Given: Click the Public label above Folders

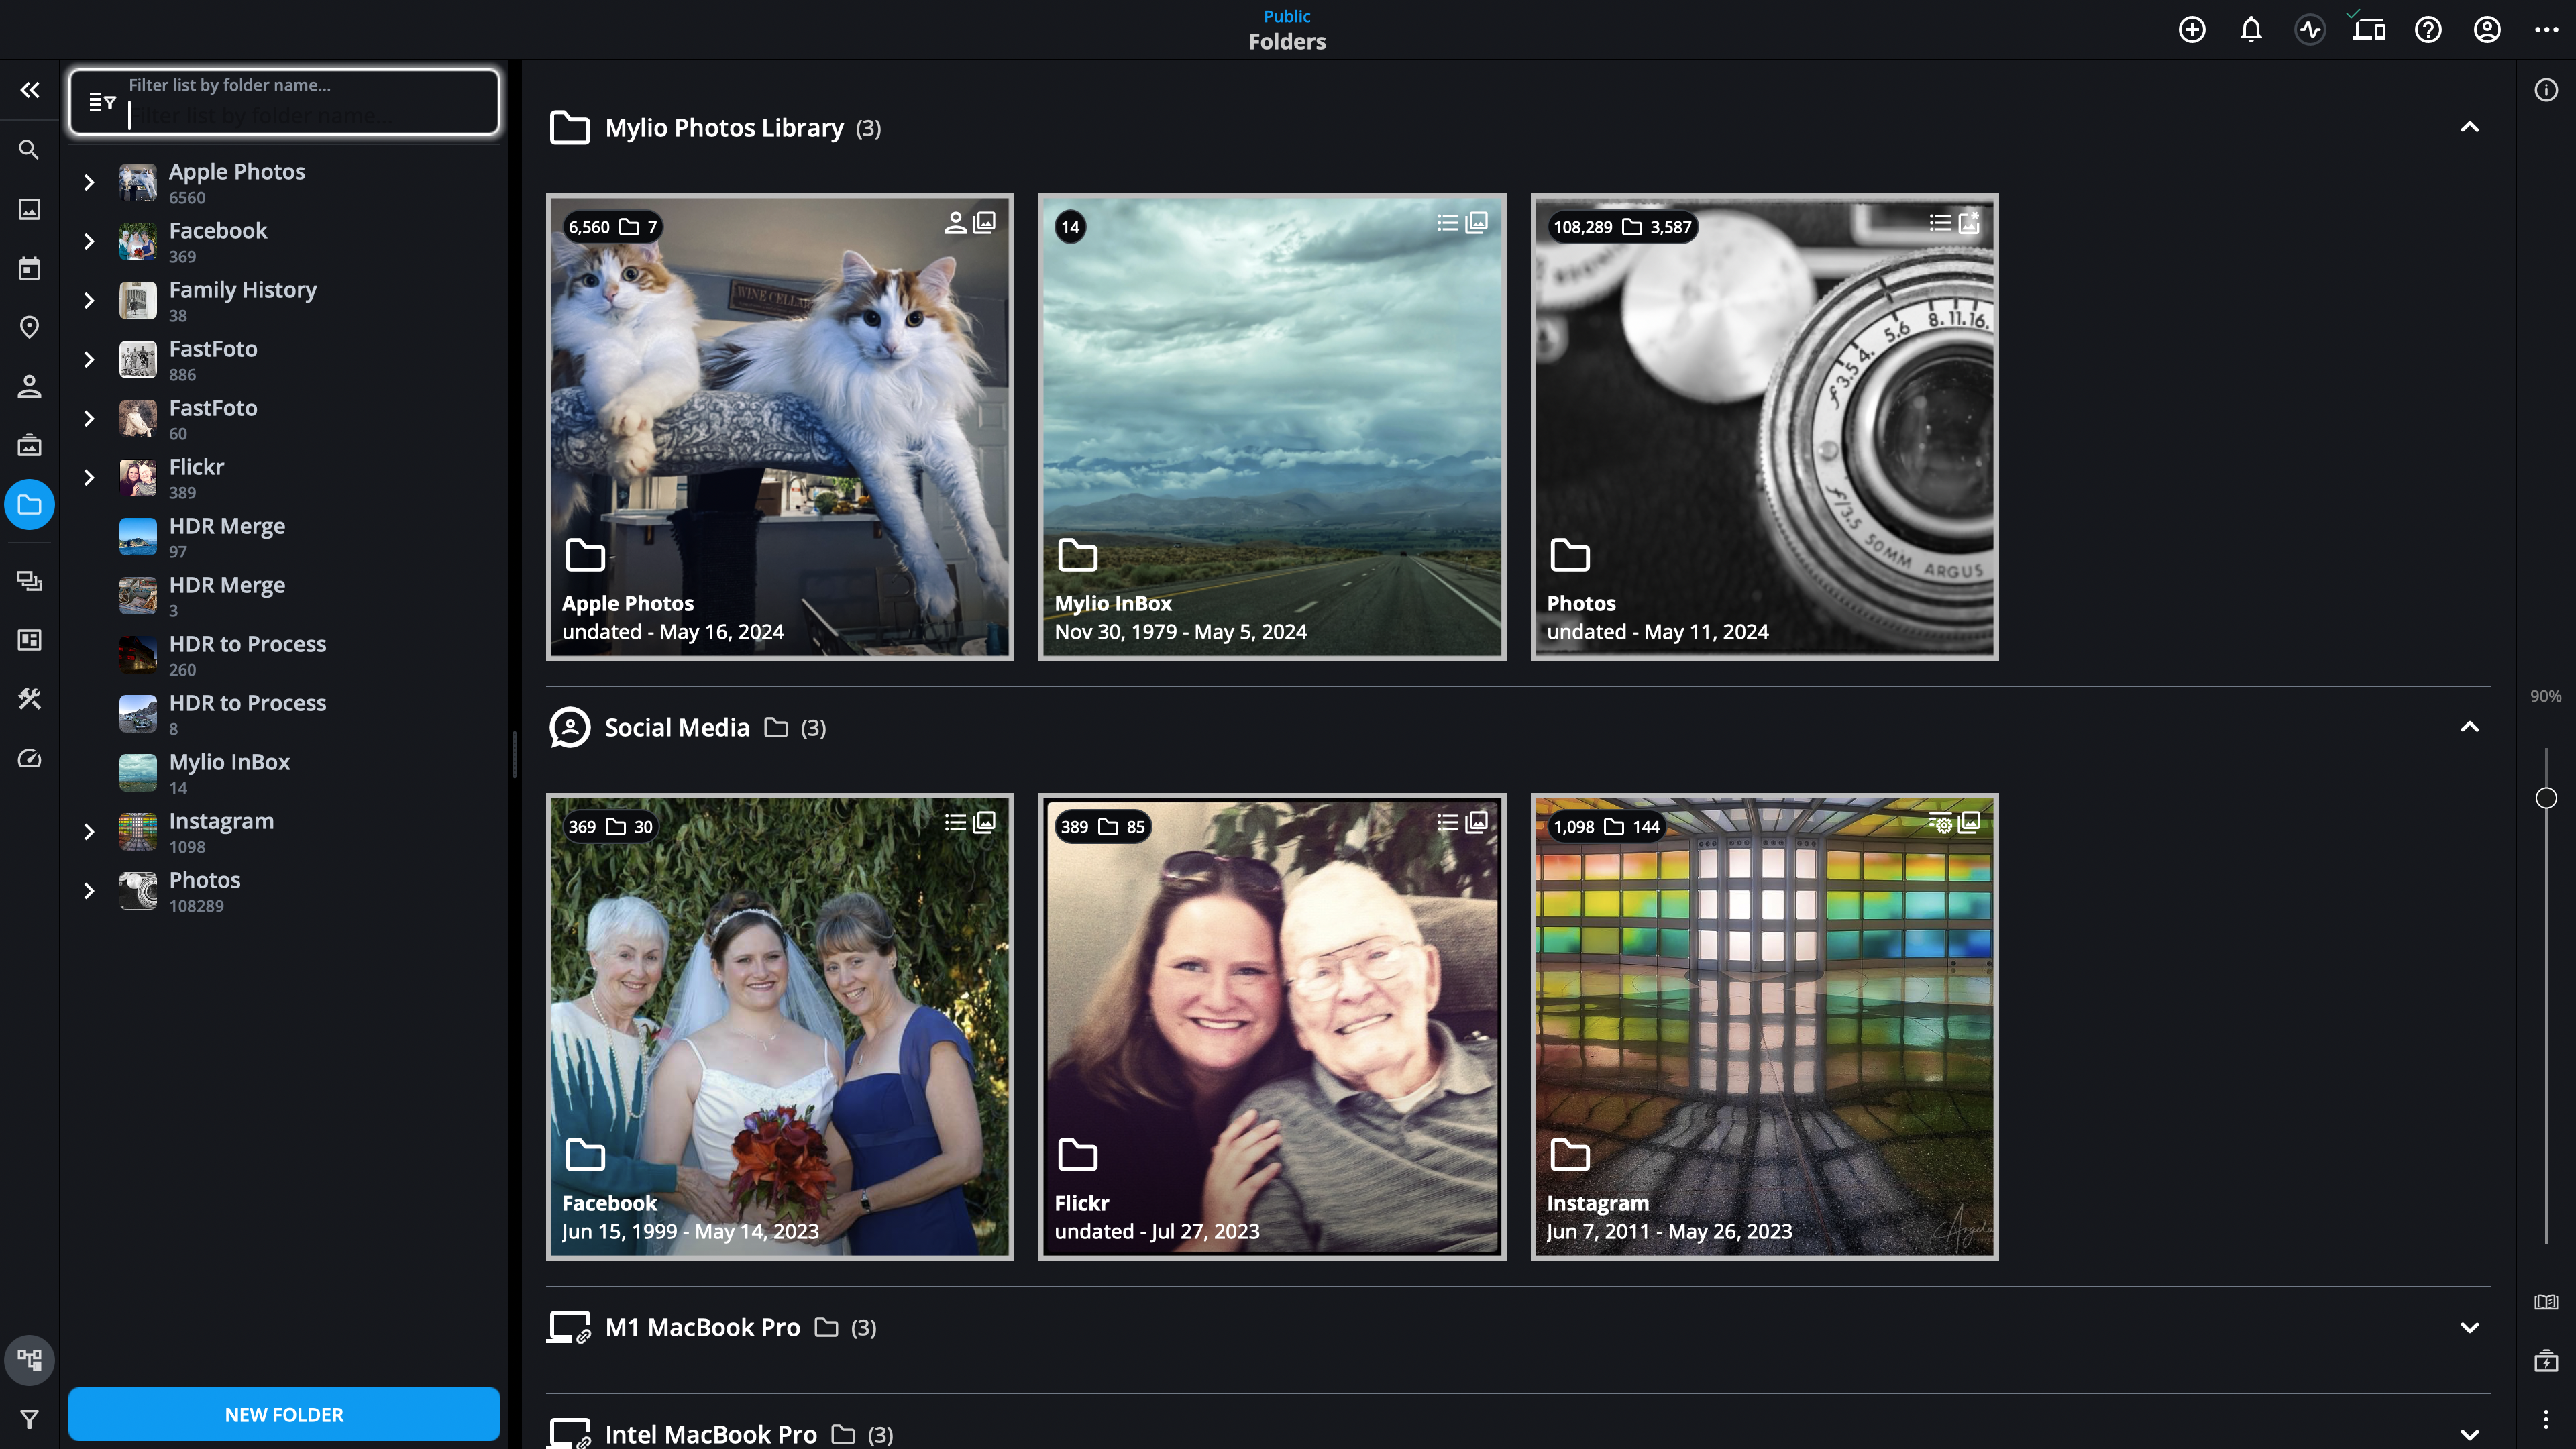Looking at the screenshot, I should (x=1286, y=16).
